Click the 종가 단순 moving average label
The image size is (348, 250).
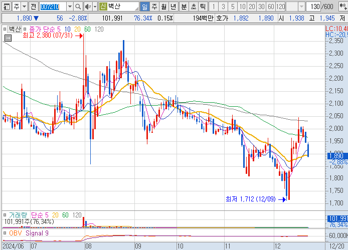click(43, 29)
